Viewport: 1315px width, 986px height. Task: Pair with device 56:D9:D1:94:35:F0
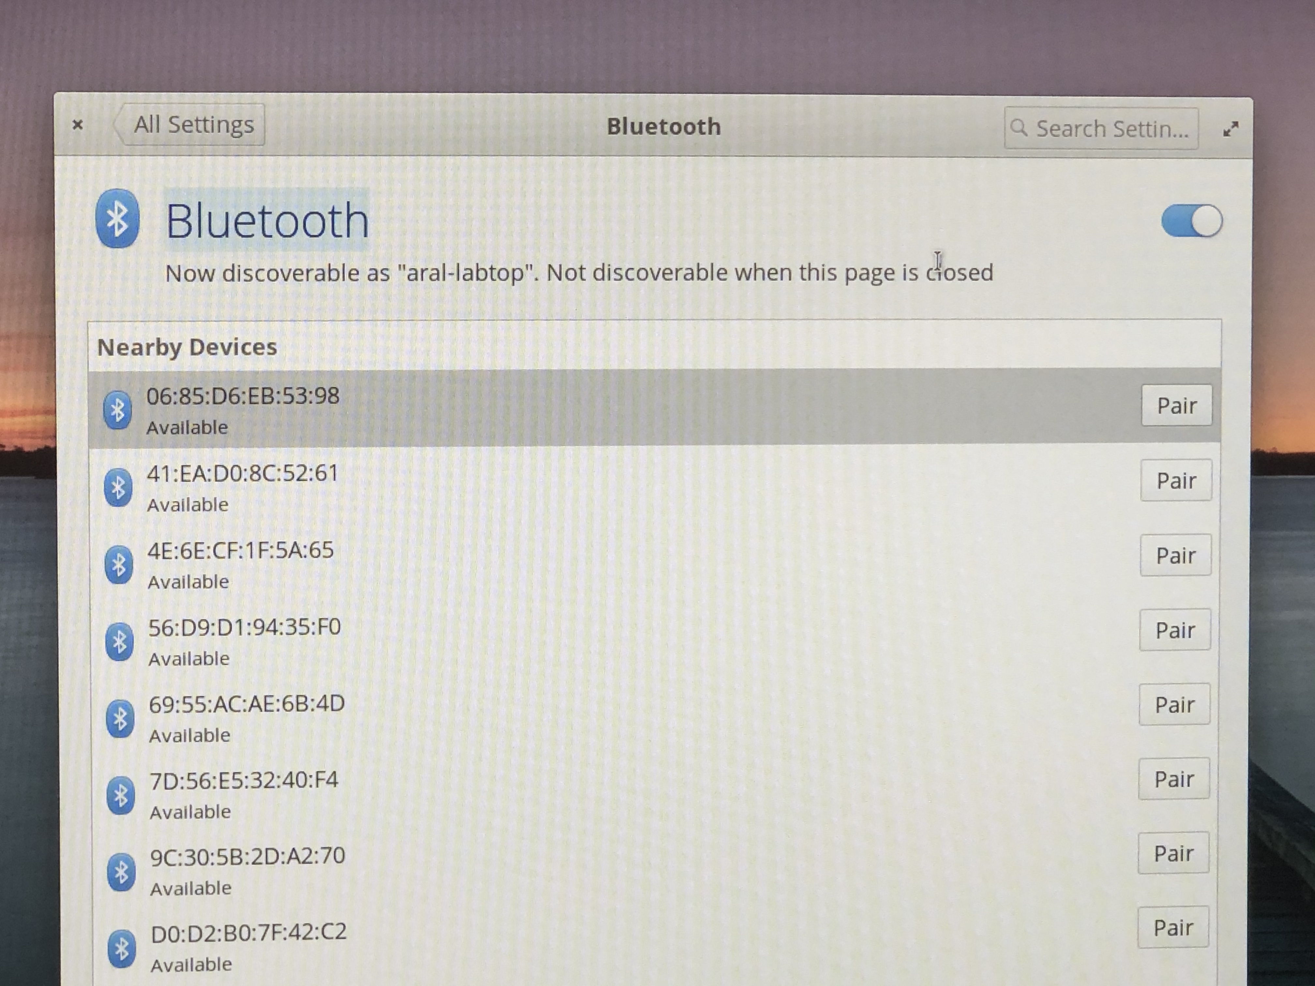[x=1175, y=629]
